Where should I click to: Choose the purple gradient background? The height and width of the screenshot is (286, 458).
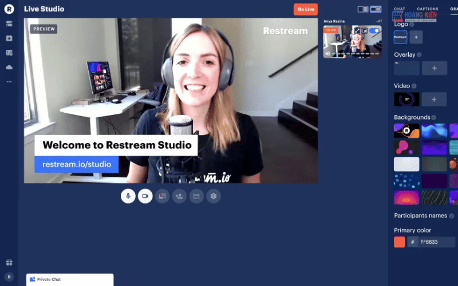[x=435, y=148]
